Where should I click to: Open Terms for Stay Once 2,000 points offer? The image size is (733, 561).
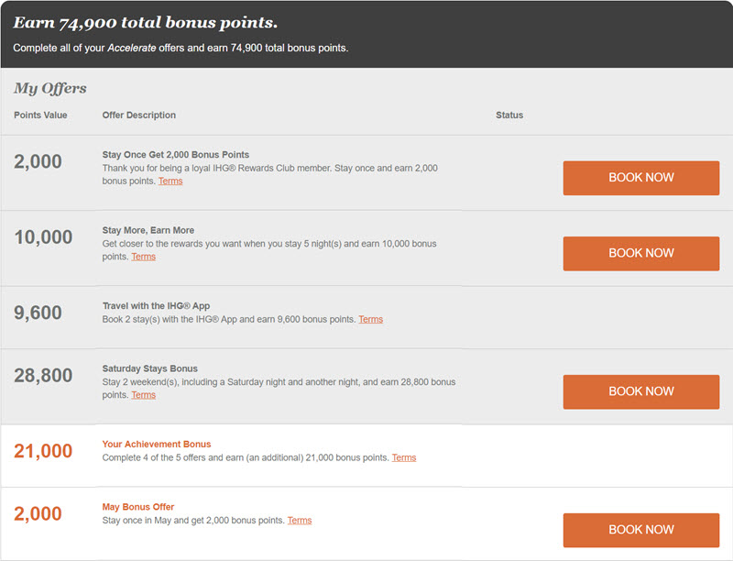(x=170, y=181)
